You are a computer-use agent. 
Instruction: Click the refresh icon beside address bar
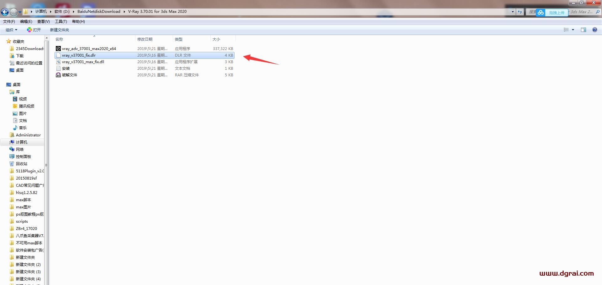tap(520, 12)
